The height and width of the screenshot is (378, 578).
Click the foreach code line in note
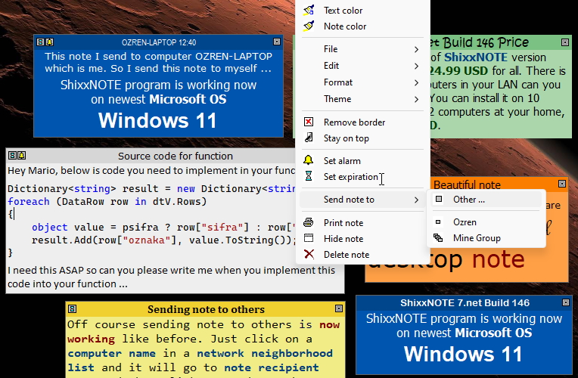[x=107, y=202]
